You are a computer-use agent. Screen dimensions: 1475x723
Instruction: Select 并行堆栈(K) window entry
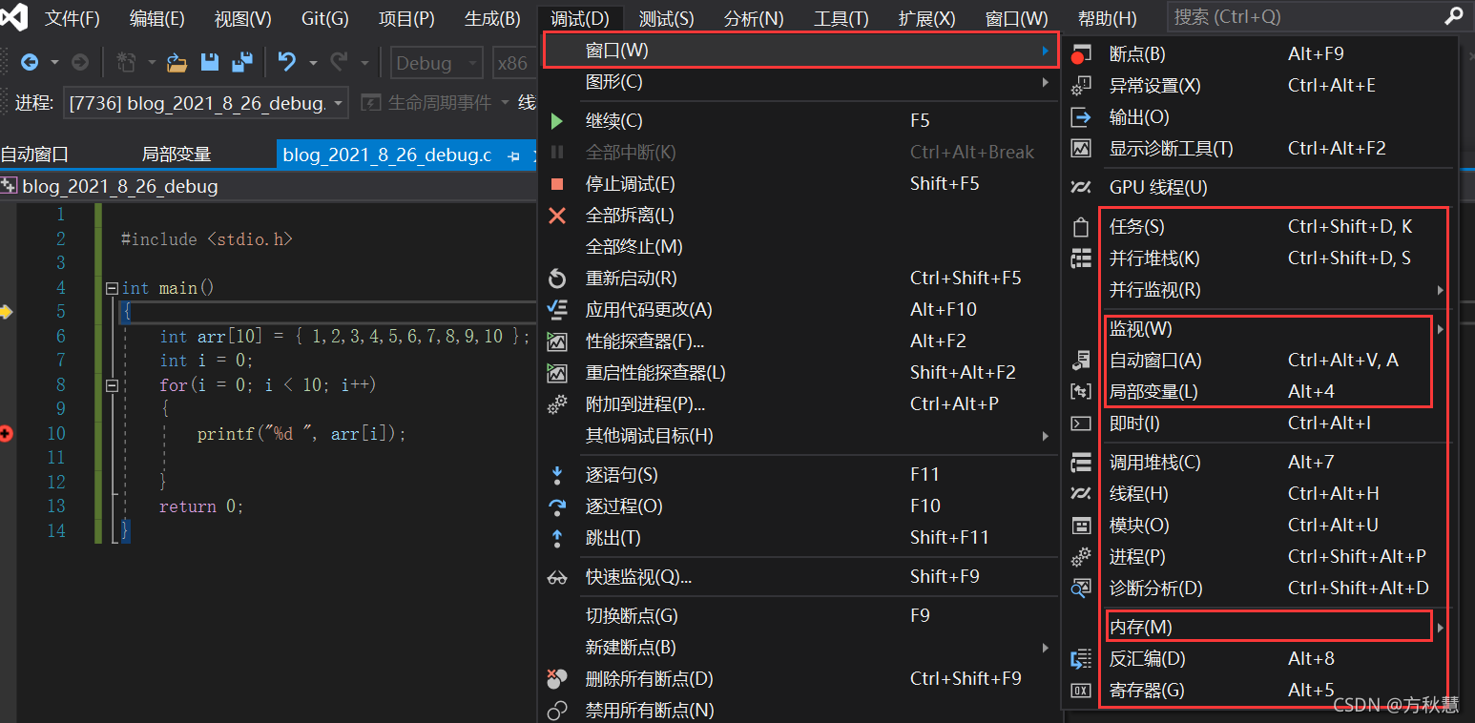tap(1258, 258)
